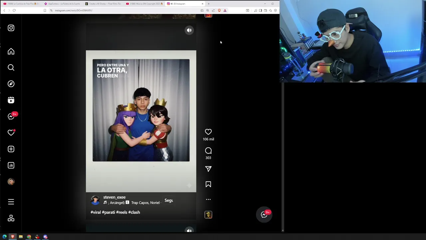Open Messages in the left sidebar
Screen dimensions: 426x240
click(x=11, y=116)
